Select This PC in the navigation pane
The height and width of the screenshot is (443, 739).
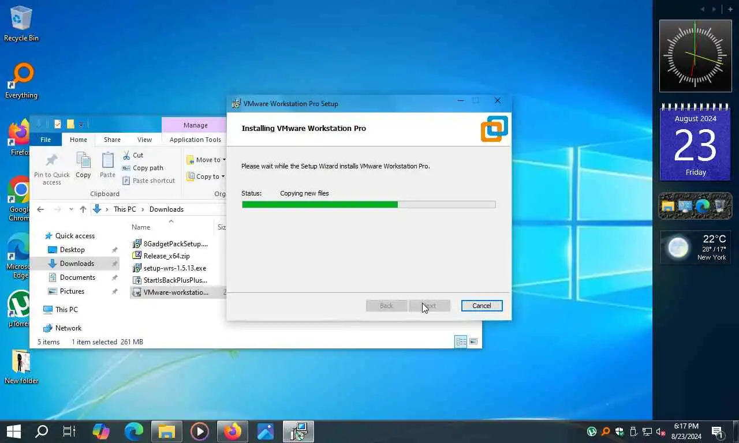tap(66, 310)
